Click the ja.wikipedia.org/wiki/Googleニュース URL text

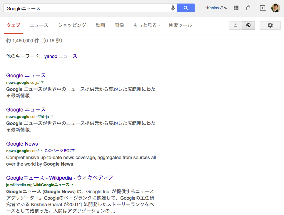[38, 185]
